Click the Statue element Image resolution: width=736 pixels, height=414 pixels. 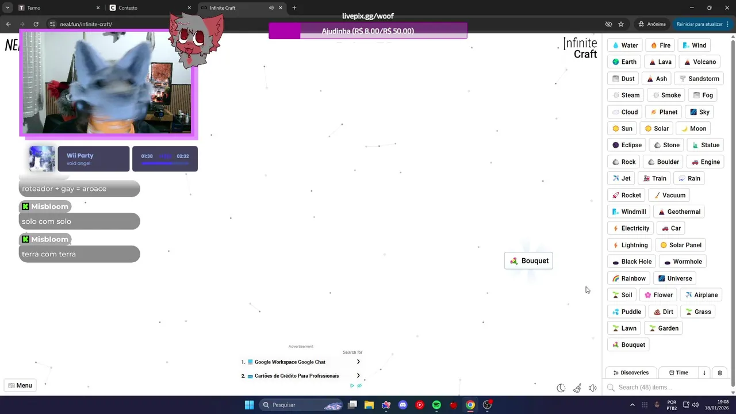(x=706, y=145)
